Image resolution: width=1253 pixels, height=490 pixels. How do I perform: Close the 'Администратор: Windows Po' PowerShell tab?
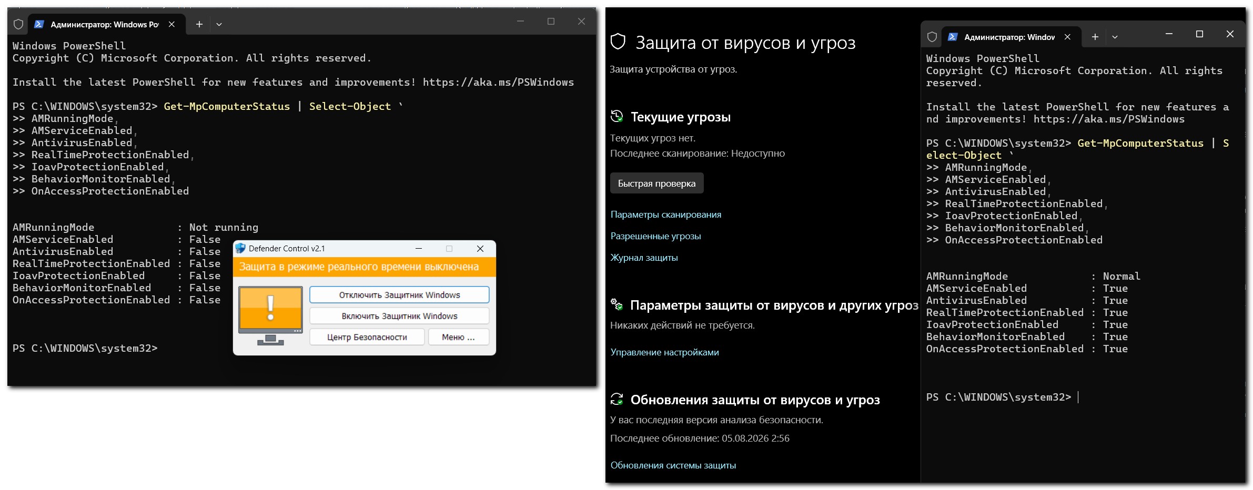pyautogui.click(x=171, y=24)
